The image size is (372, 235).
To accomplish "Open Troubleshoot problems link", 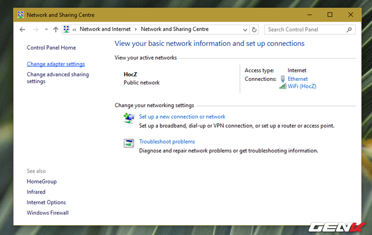I will [167, 142].
